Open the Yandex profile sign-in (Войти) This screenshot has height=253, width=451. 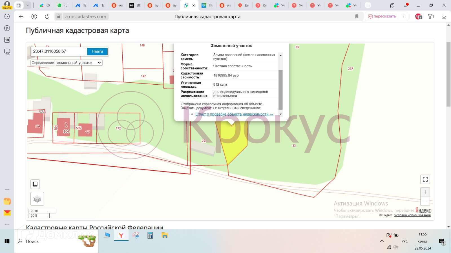(7, 5)
